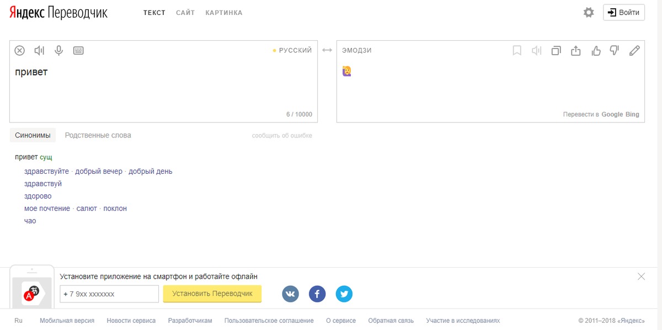Open the Родственные слова tab

(98, 135)
